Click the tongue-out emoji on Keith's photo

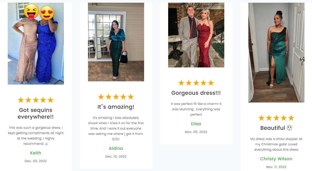tap(31, 12)
